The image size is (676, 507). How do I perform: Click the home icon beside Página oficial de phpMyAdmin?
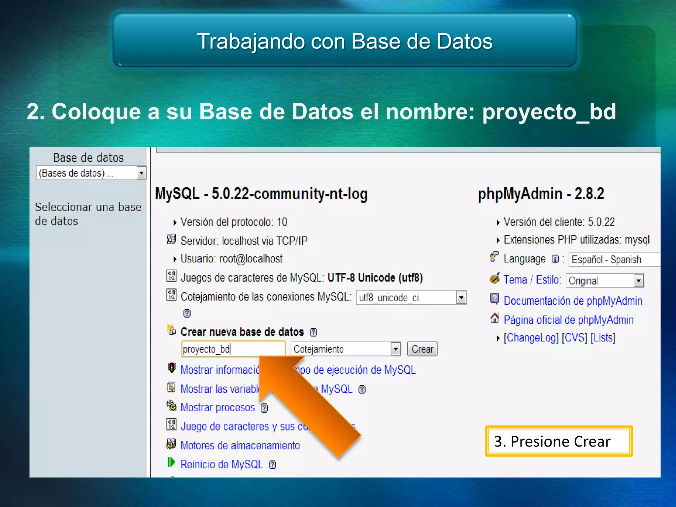(494, 318)
